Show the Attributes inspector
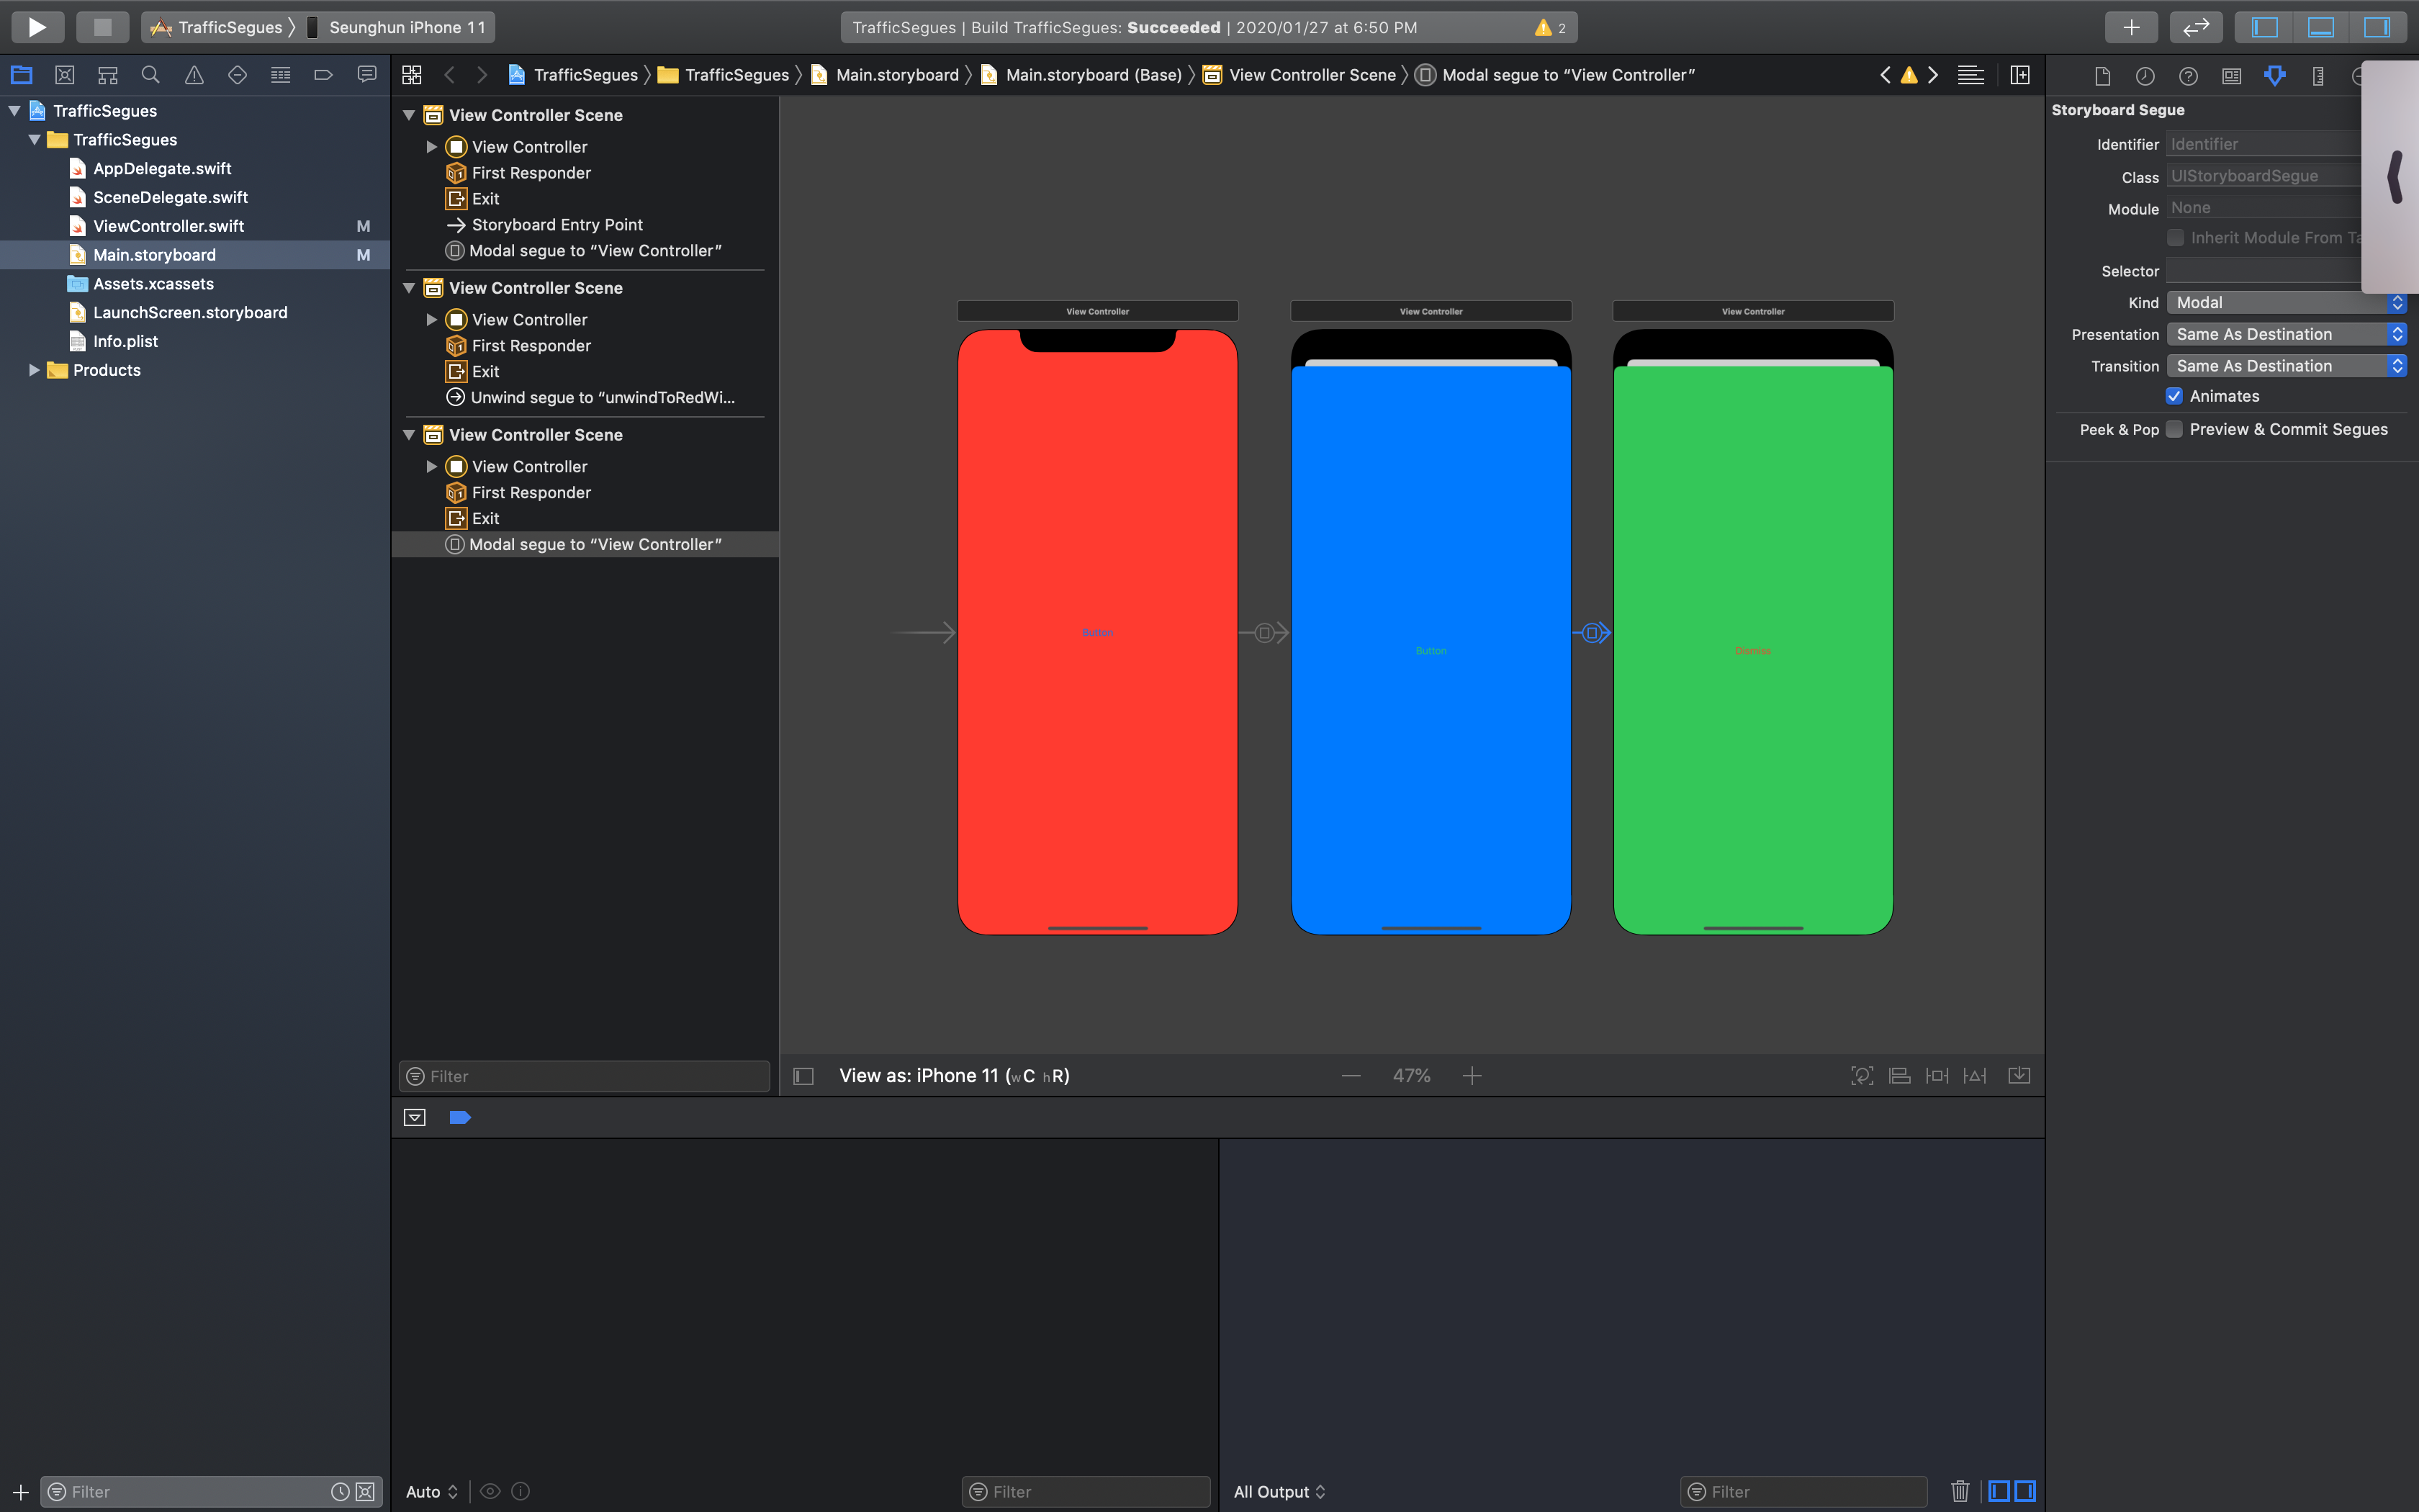 (2274, 76)
